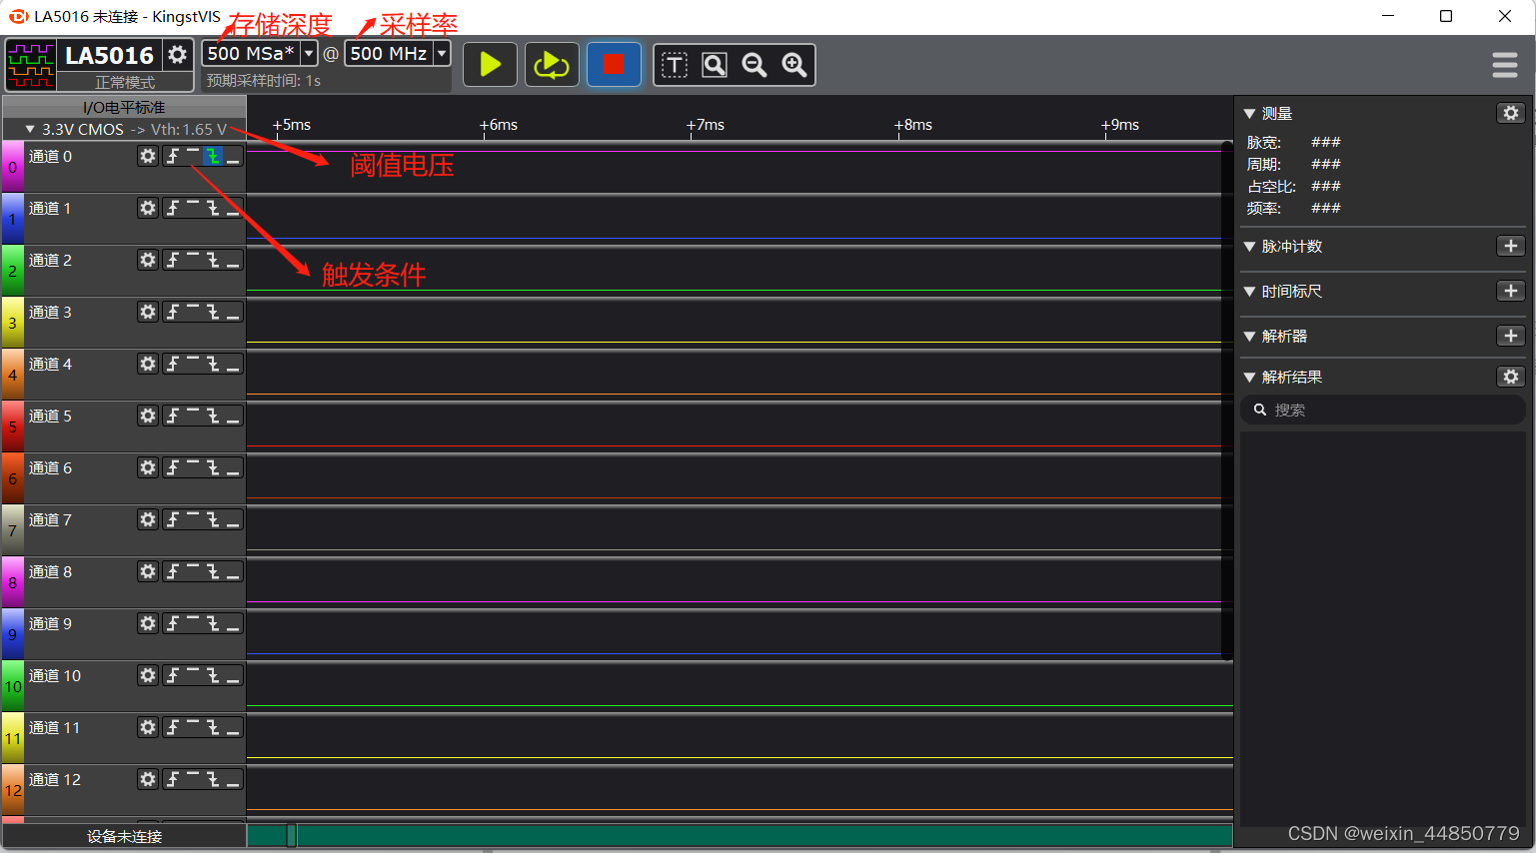Zoom out the waveform view
This screenshot has height=853, width=1536.
click(x=755, y=65)
